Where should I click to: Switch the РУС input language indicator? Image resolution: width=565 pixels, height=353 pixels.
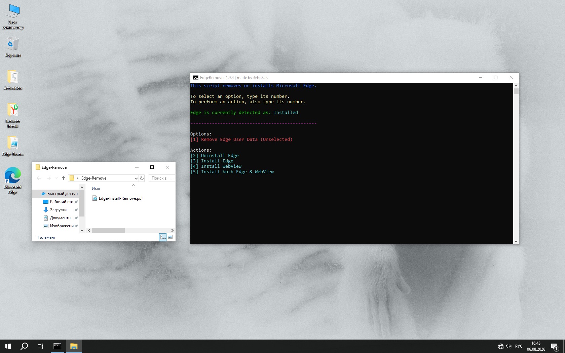click(519, 346)
